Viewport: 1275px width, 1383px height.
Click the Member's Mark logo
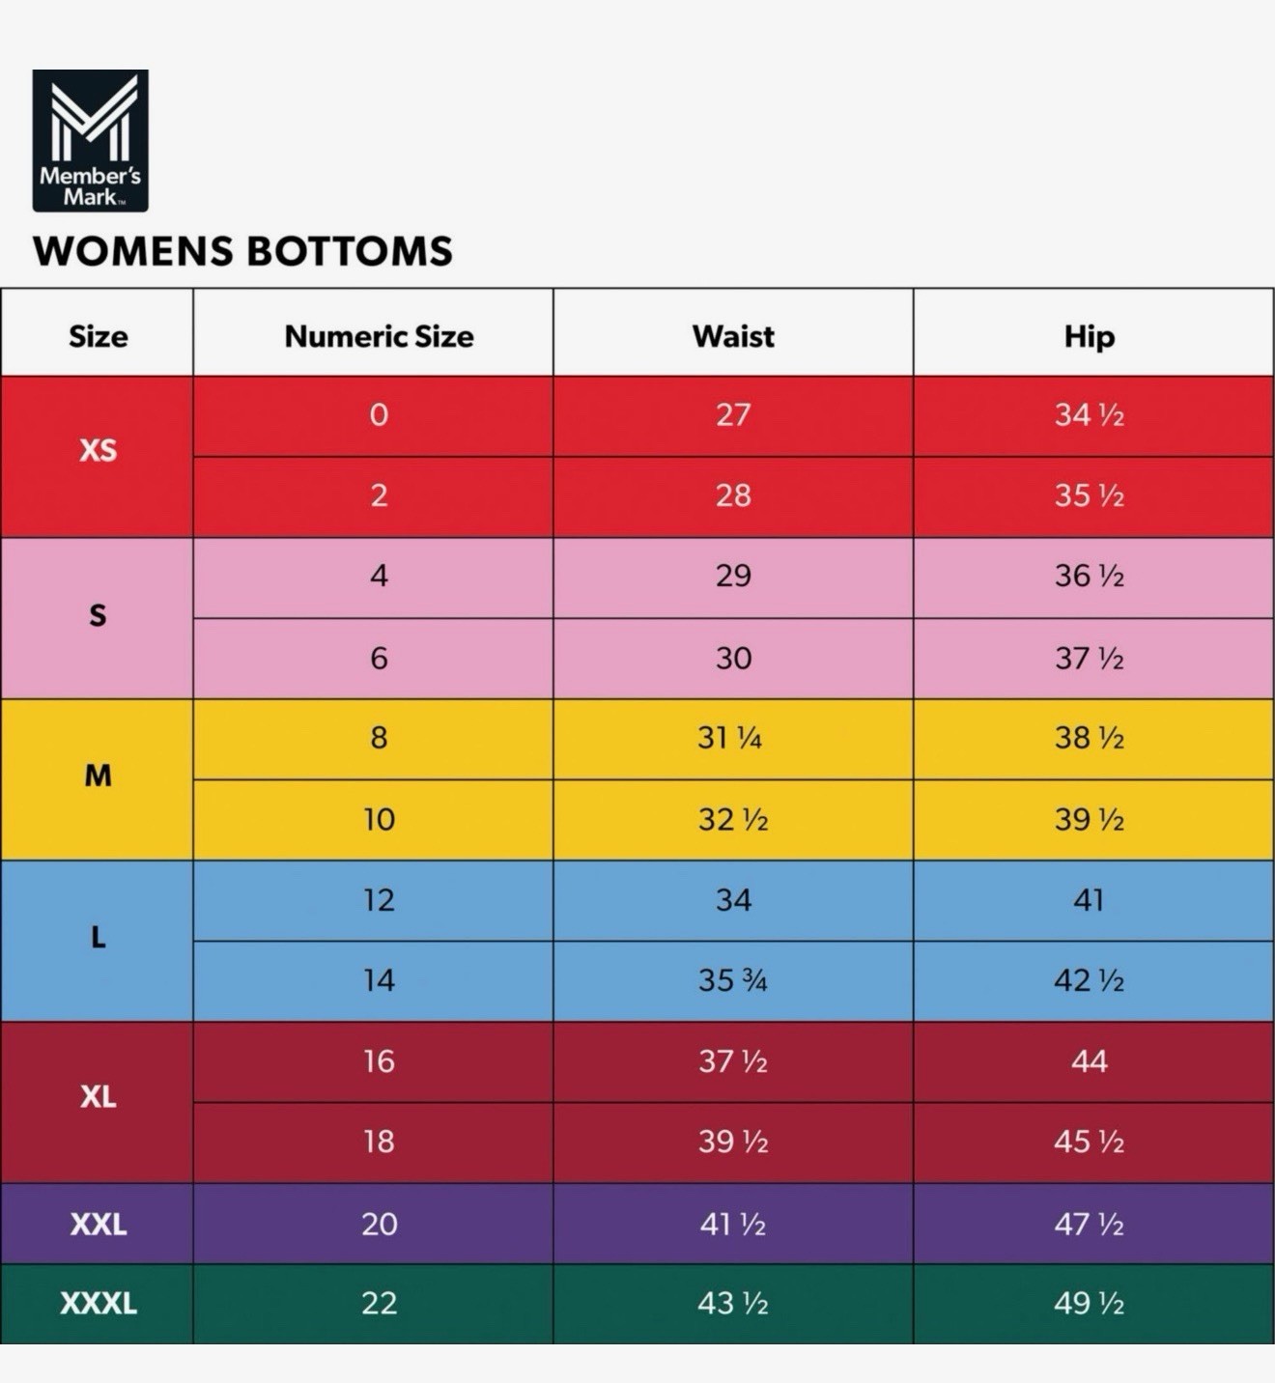pyautogui.click(x=90, y=141)
